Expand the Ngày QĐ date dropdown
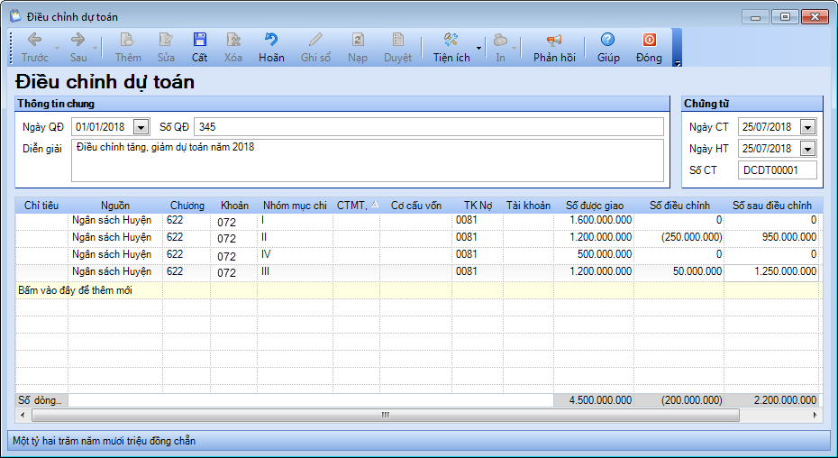The image size is (838, 458). tap(141, 127)
